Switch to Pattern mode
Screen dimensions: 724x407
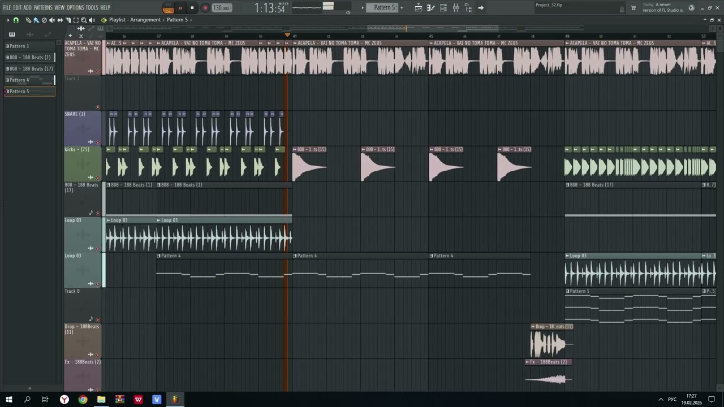click(x=168, y=5)
